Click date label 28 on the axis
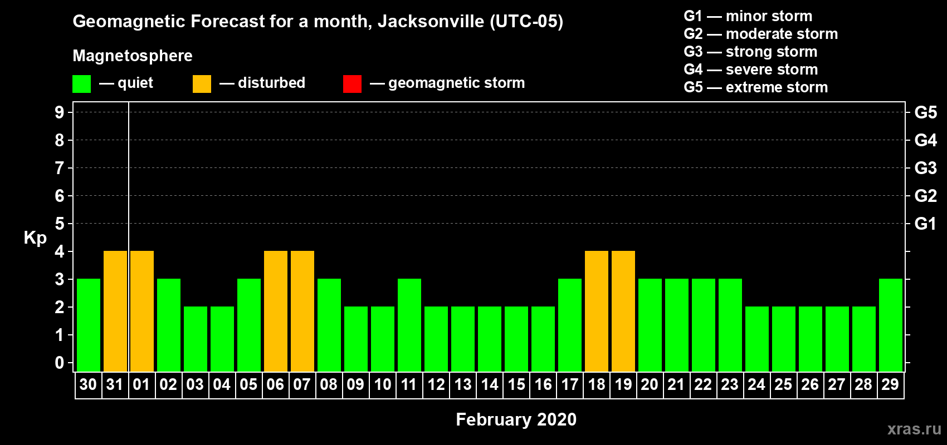The height and width of the screenshot is (445, 947). click(x=863, y=384)
